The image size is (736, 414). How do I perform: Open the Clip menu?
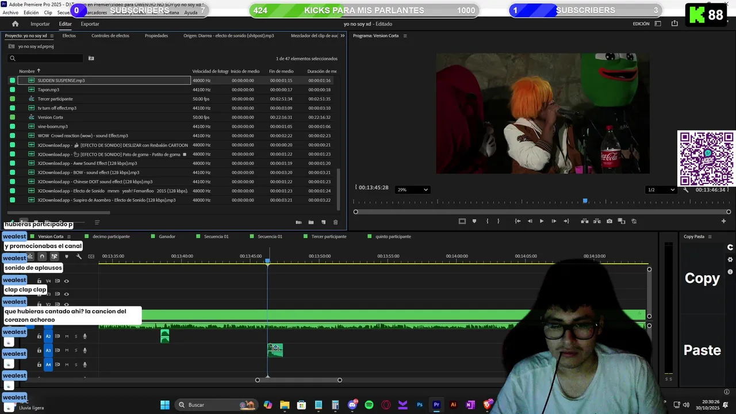(48, 13)
